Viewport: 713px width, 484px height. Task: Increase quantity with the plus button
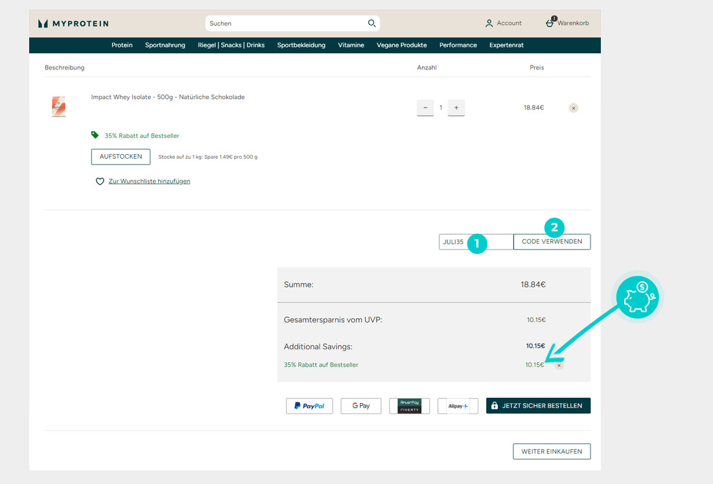click(456, 108)
